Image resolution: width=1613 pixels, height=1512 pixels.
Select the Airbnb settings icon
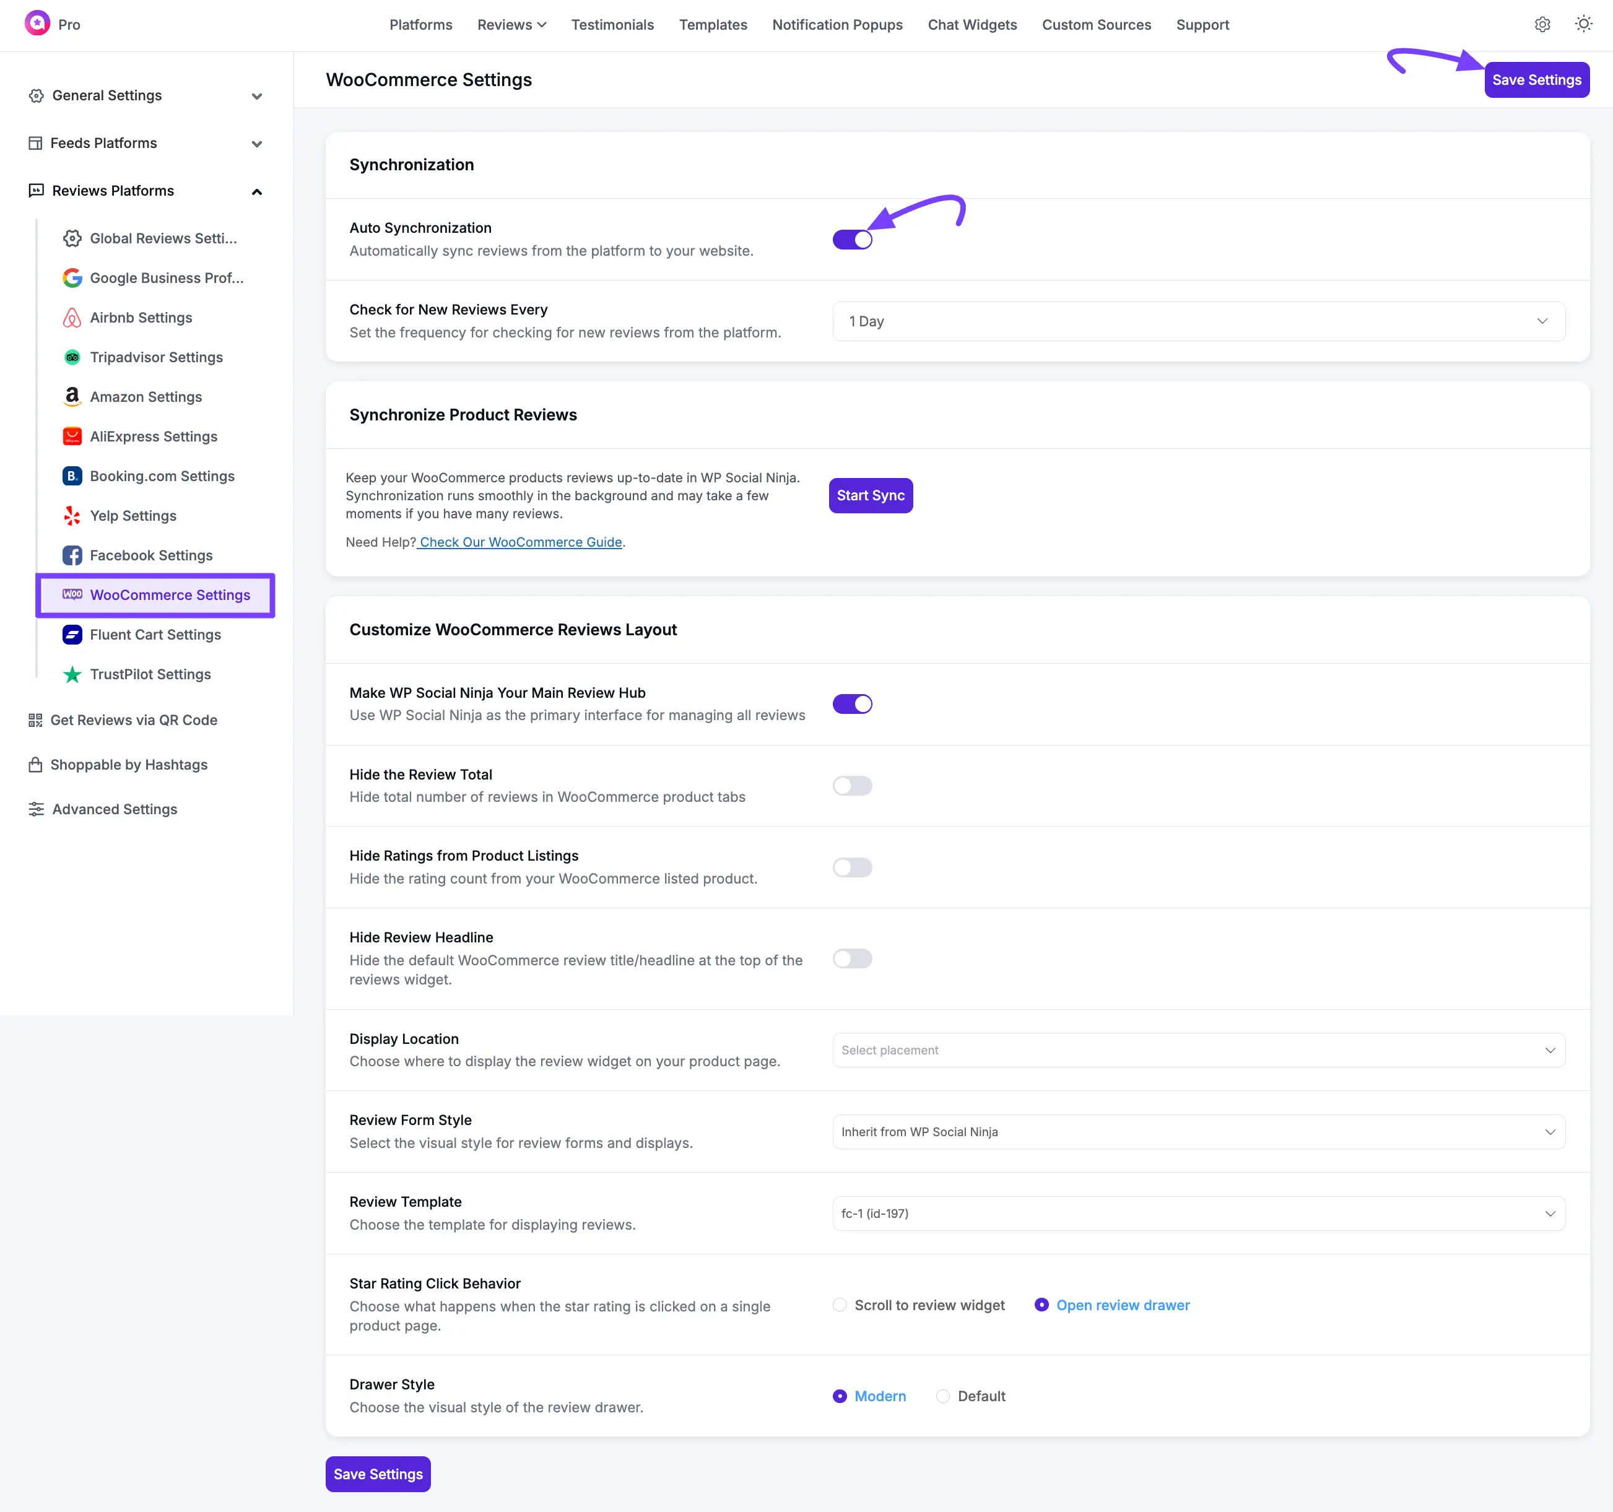point(72,317)
